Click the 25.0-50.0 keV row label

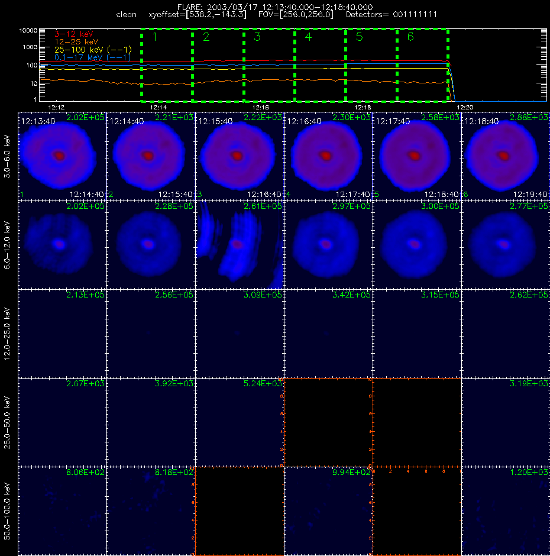point(7,422)
